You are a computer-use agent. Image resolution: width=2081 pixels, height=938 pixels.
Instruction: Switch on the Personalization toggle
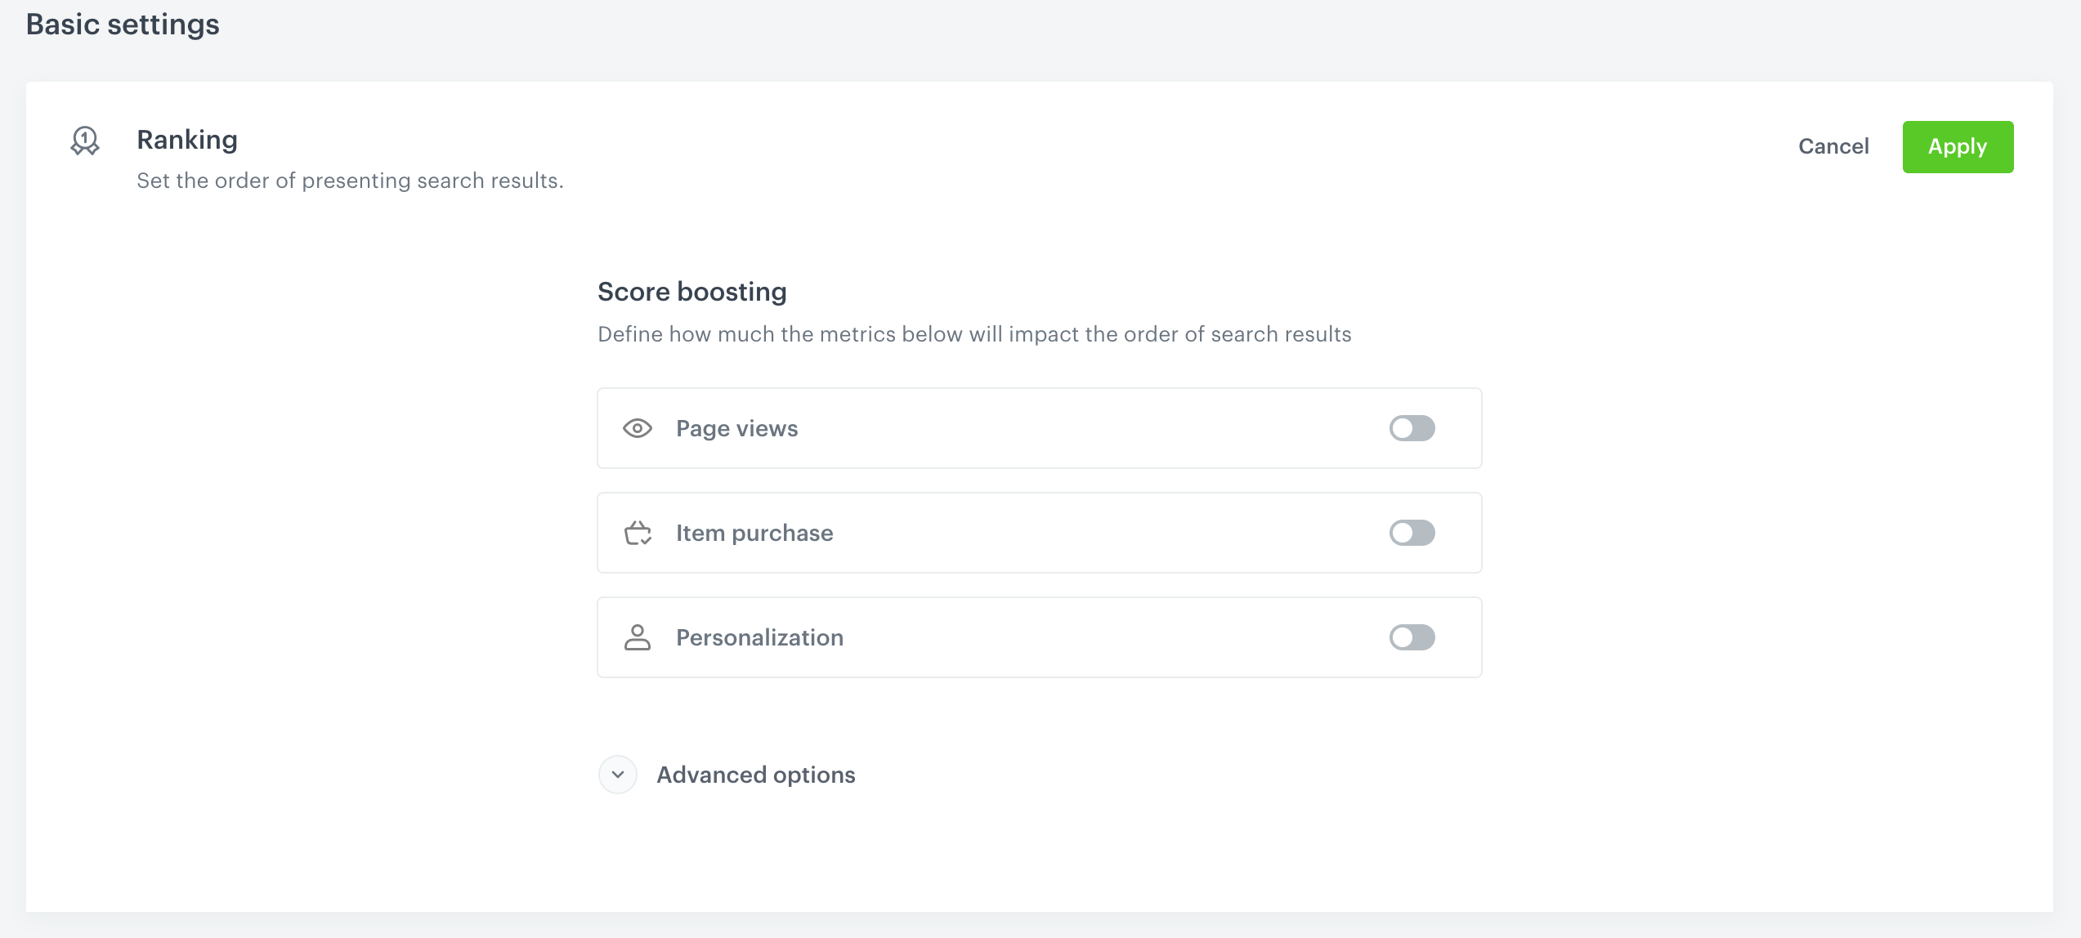(1412, 637)
